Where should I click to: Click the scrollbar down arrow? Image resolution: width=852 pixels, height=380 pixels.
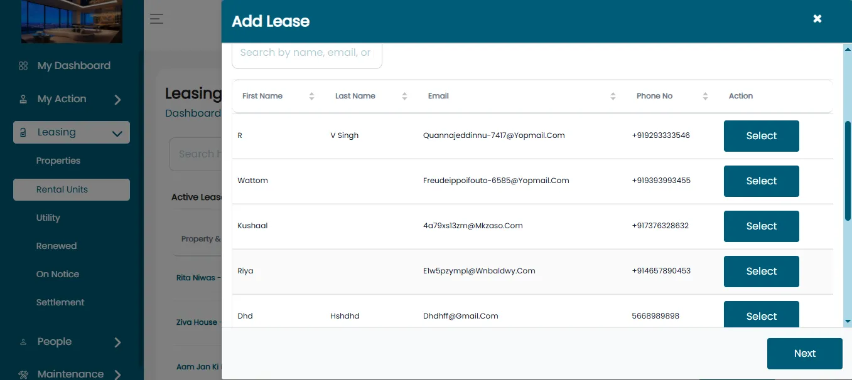pos(848,322)
